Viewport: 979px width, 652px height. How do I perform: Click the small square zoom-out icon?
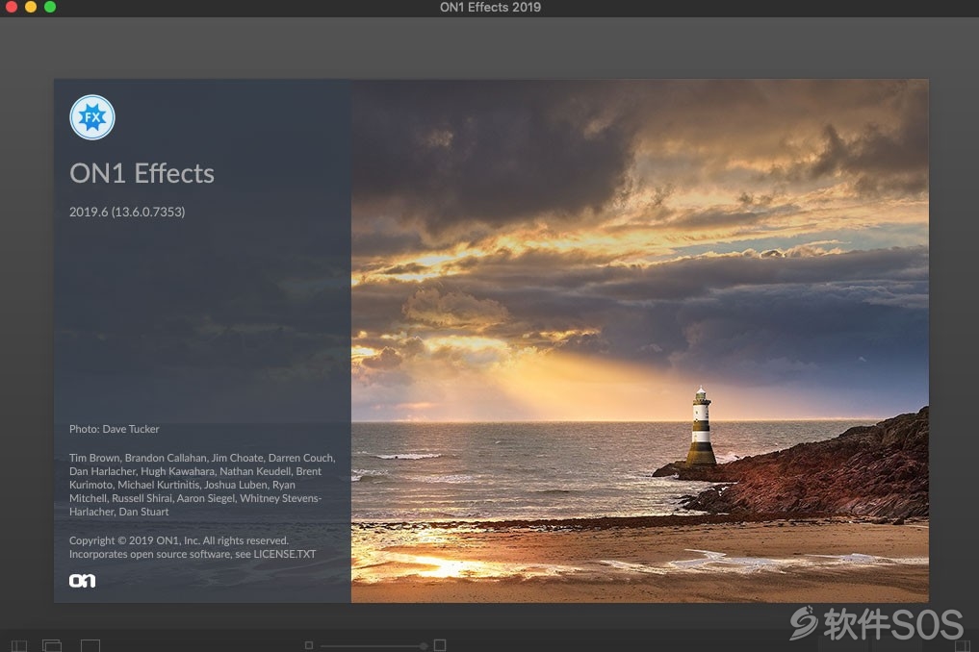308,645
